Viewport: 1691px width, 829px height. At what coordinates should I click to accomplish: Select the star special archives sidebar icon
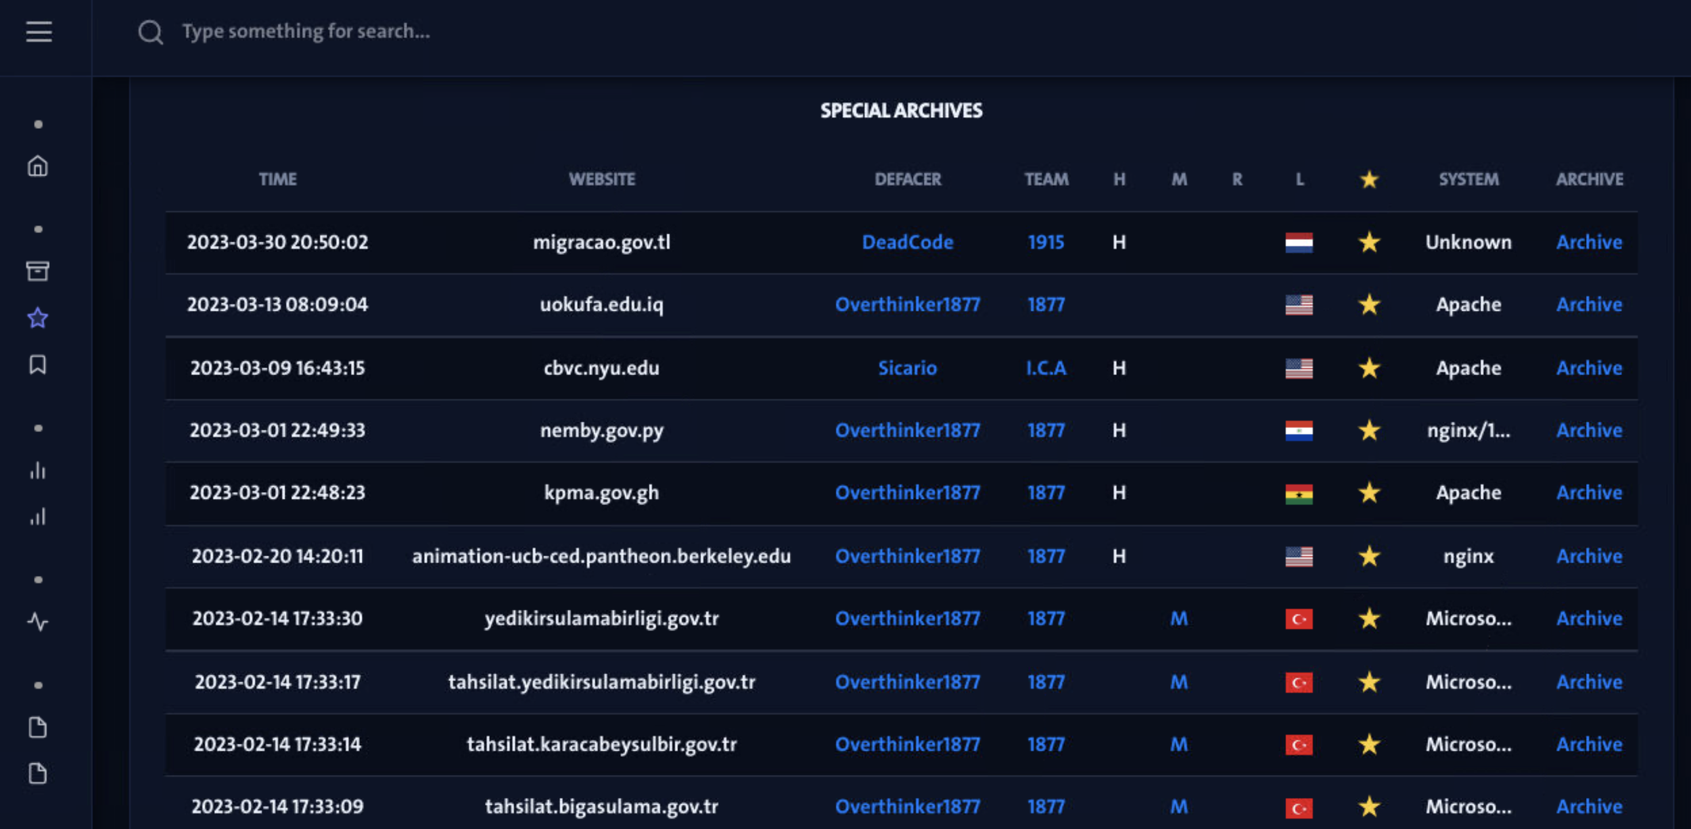click(38, 318)
